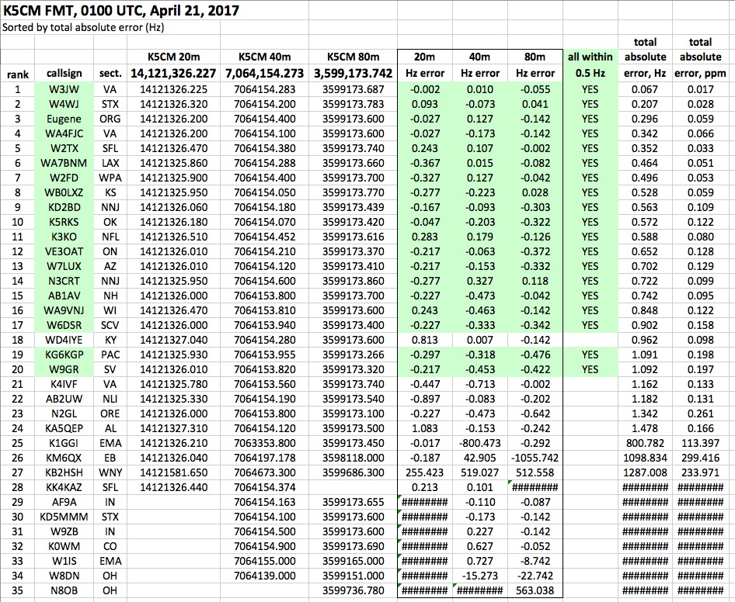Viewport: 735px width, 602px height.
Task: Click the -1055.742 80m error cell
Action: point(535,458)
